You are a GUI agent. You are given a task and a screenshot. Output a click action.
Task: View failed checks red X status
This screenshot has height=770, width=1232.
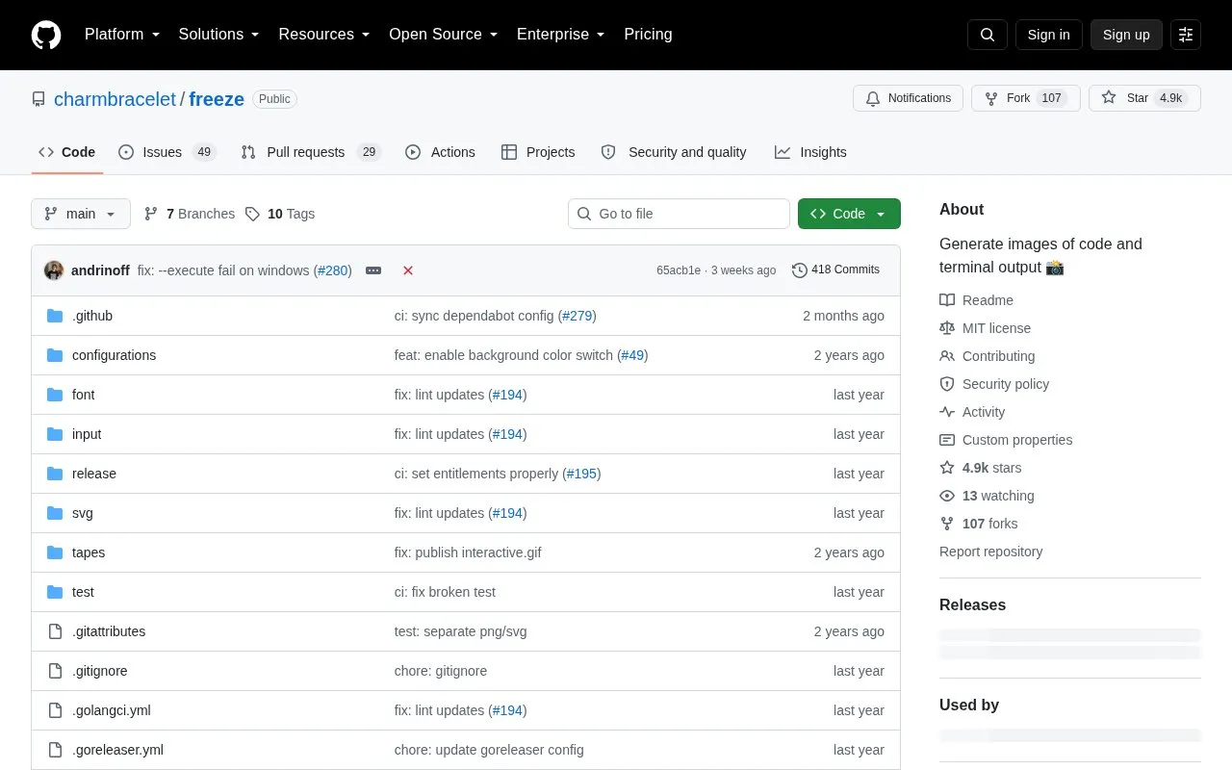[408, 270]
